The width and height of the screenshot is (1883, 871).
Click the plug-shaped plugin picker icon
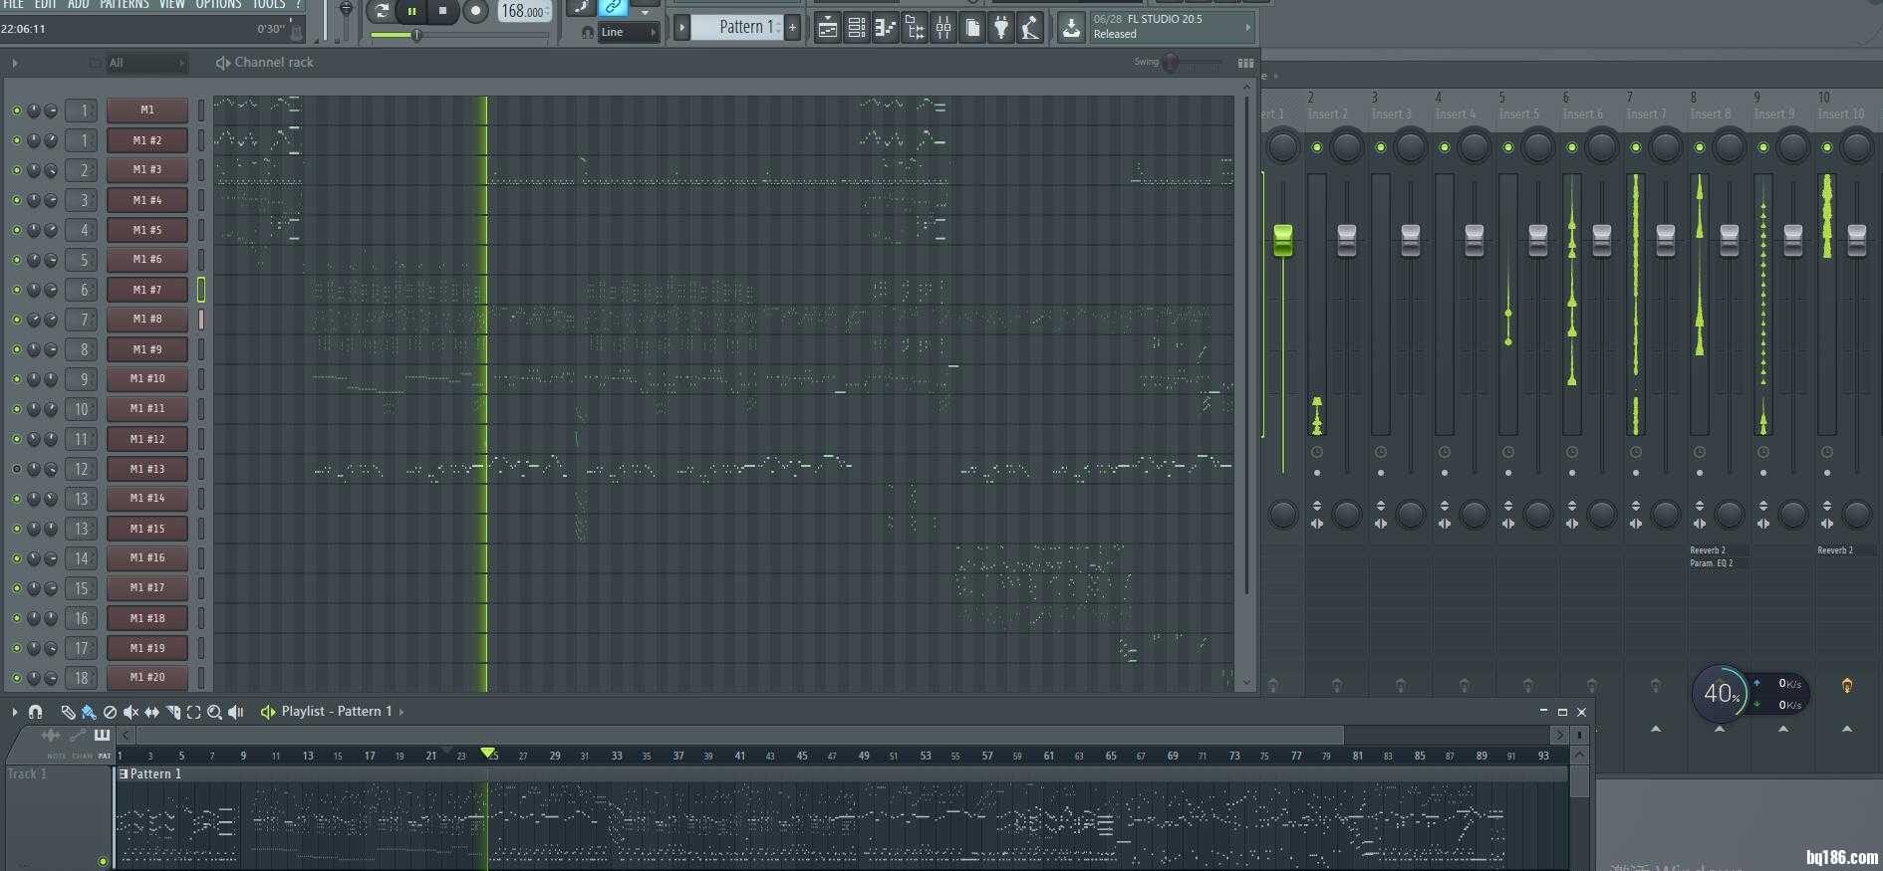point(1001,28)
